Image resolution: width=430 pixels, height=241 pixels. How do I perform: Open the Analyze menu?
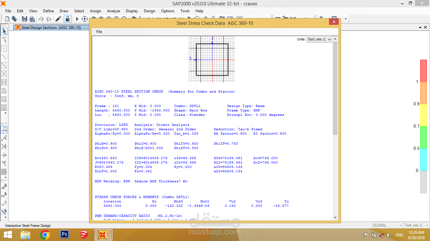tap(113, 11)
